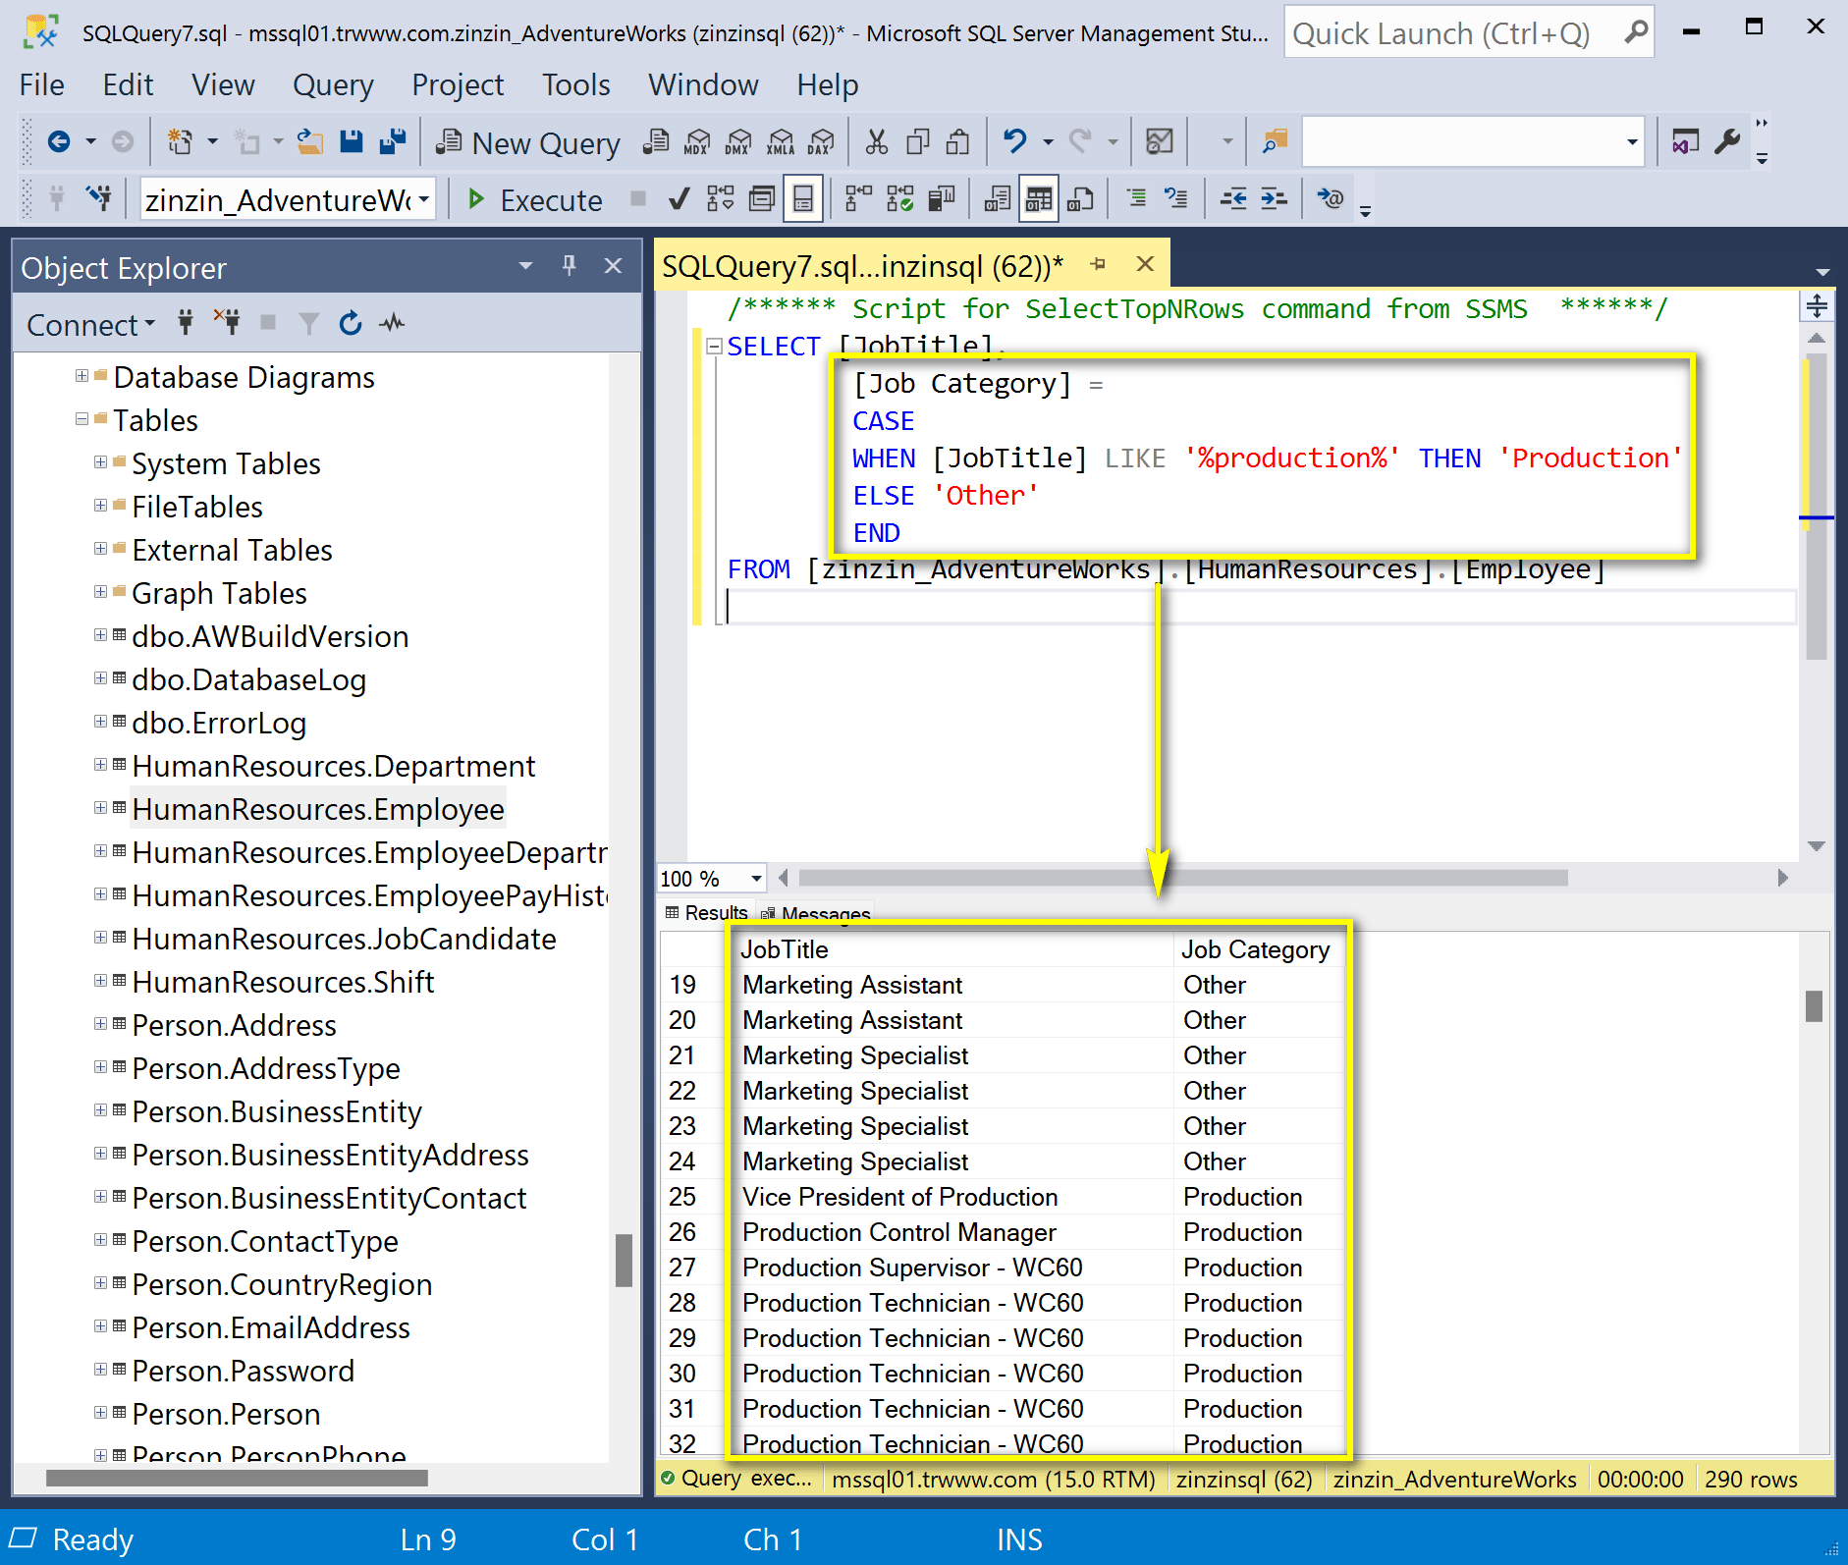Switch to the Messages tab
This screenshot has height=1565, width=1848.
(x=816, y=913)
